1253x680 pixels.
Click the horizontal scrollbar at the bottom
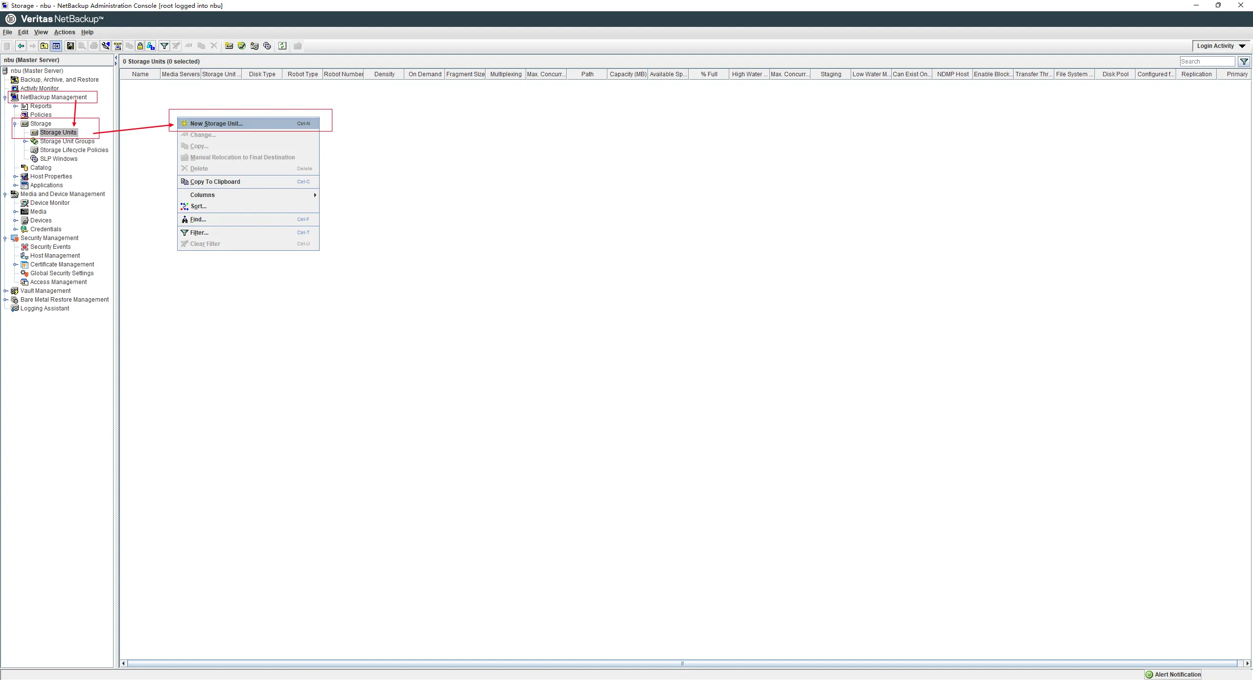click(x=682, y=663)
